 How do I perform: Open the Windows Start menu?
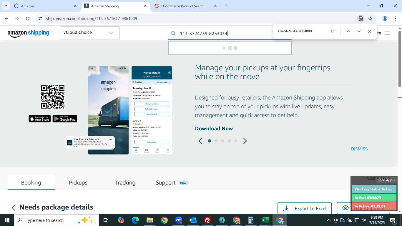(7, 220)
